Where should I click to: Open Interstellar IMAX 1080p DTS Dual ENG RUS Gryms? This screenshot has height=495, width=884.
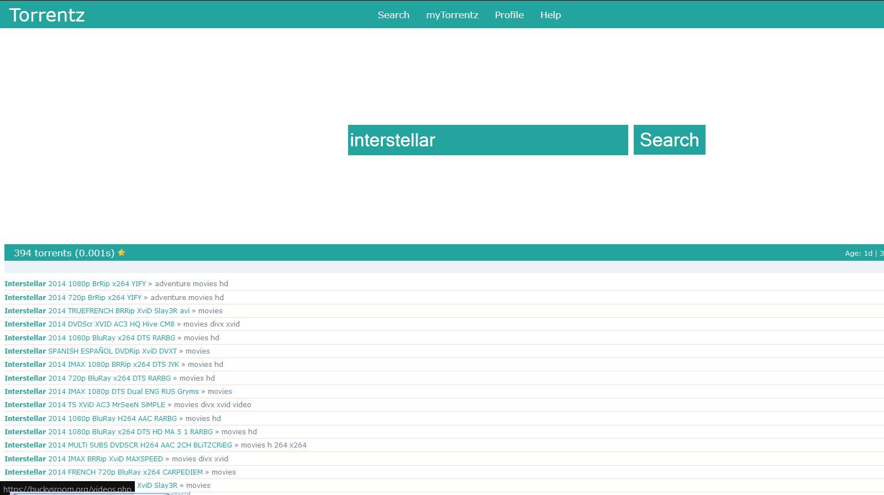pos(102,391)
